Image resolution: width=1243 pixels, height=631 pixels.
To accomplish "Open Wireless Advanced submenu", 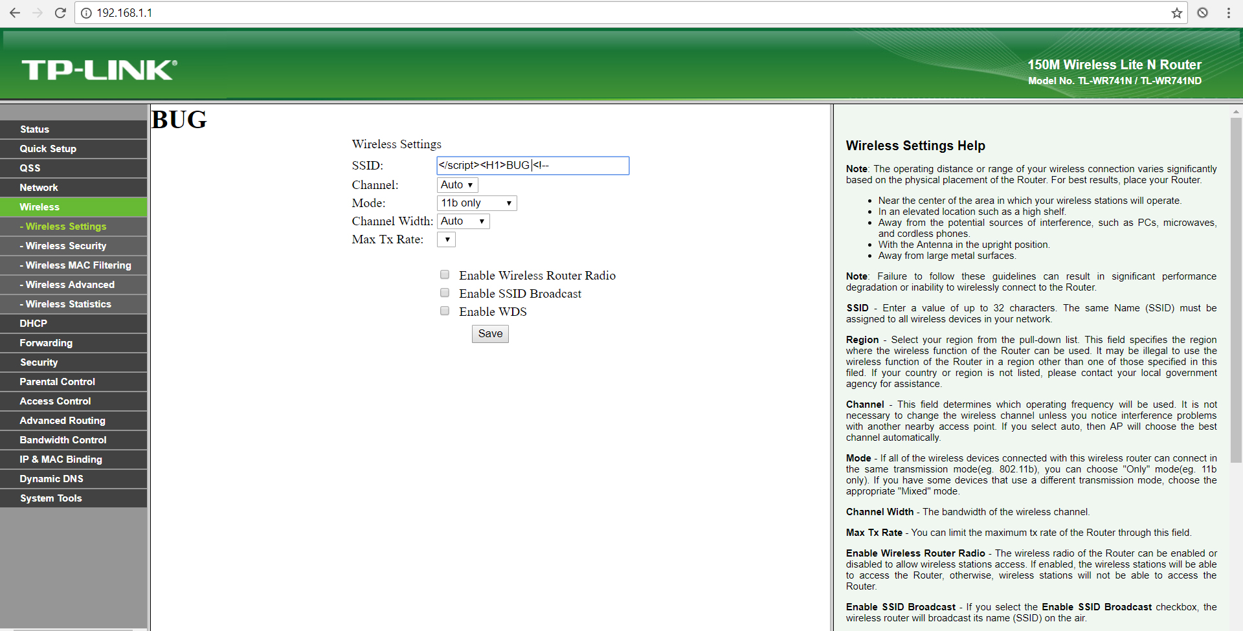I will coord(74,285).
